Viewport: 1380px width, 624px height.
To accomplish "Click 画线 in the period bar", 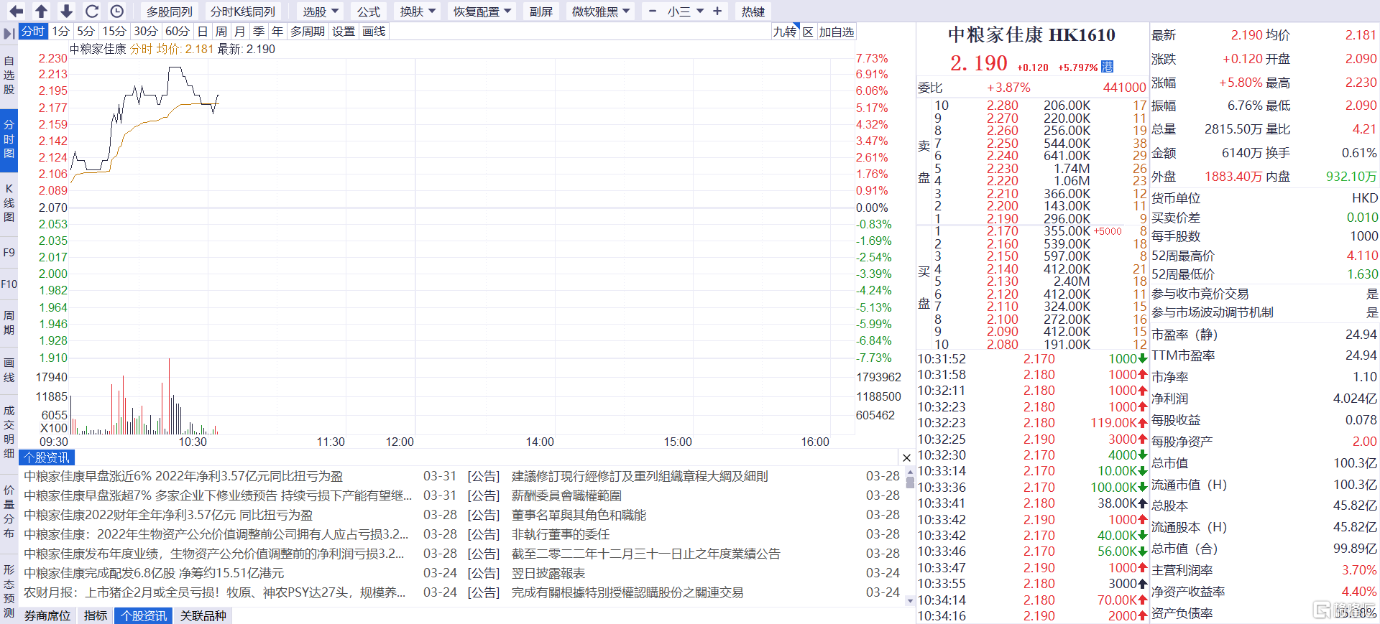I will tap(374, 32).
